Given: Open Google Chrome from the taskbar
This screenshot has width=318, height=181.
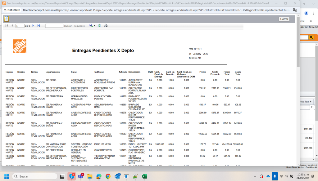Looking at the screenshot, I should [x=108, y=177].
